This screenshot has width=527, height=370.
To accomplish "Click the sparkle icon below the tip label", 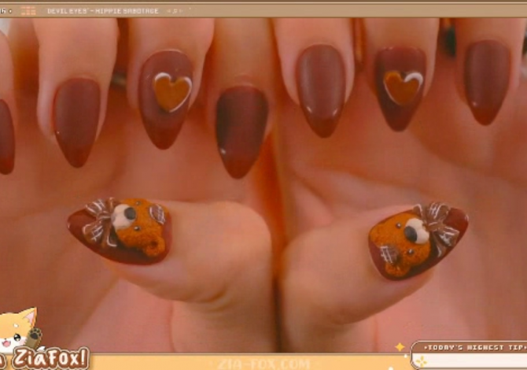I will tap(422, 362).
